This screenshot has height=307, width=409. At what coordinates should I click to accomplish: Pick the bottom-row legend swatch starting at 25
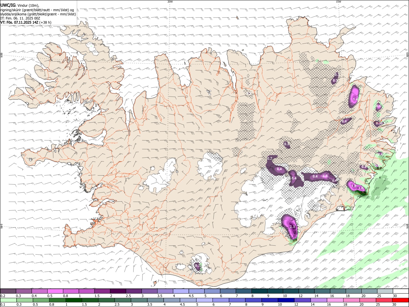[x=384, y=300]
